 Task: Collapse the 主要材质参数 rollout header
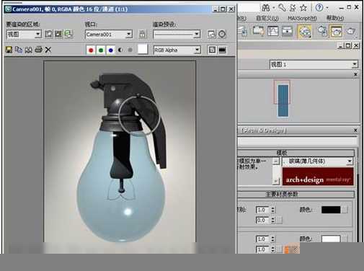click(296, 194)
